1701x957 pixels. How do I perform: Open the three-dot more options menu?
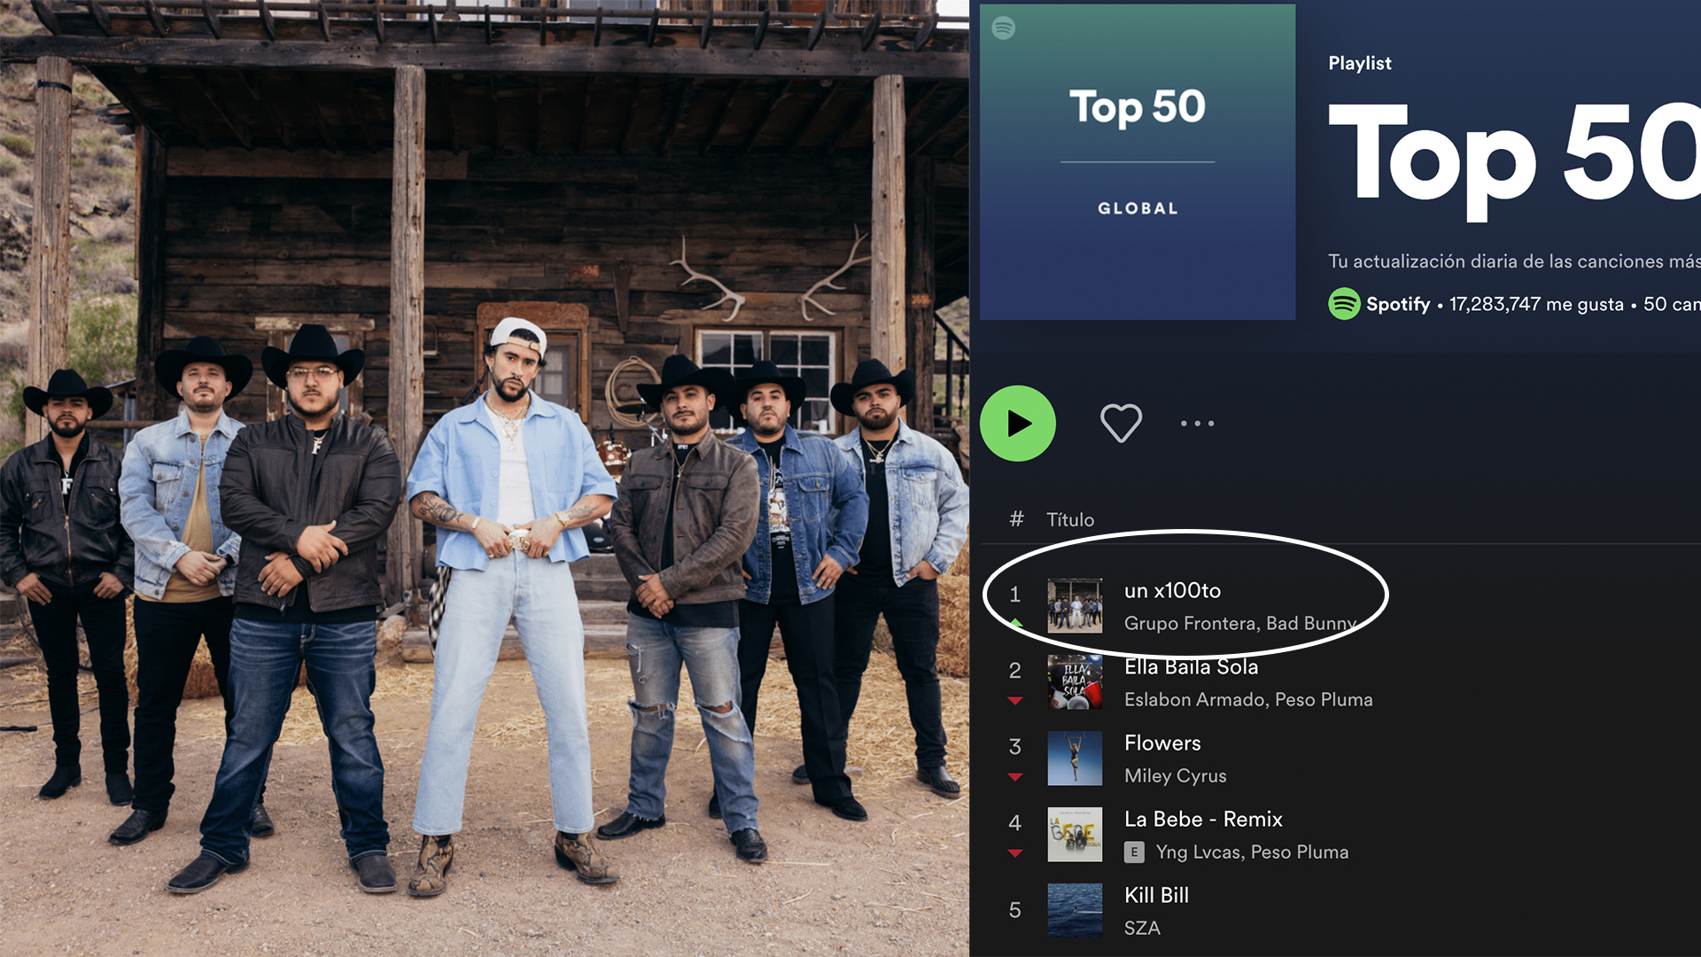coord(1197,424)
